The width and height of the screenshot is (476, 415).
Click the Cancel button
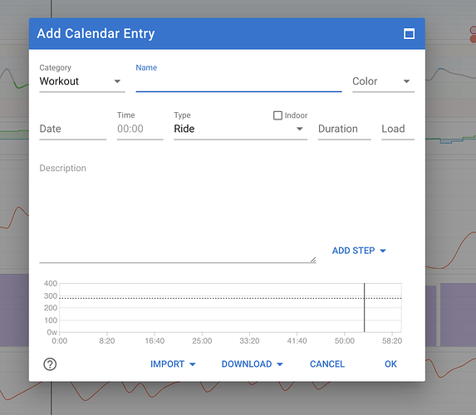[327, 364]
